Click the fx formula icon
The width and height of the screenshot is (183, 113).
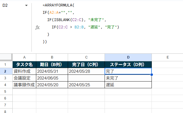tap(37, 28)
